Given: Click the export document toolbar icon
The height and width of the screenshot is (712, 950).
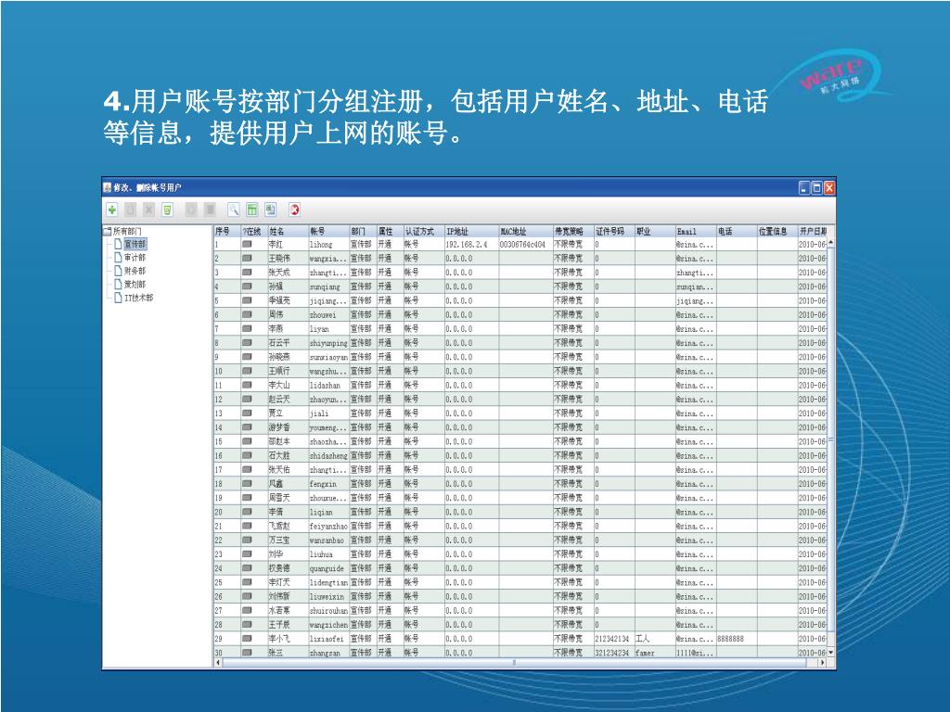Looking at the screenshot, I should [x=270, y=210].
